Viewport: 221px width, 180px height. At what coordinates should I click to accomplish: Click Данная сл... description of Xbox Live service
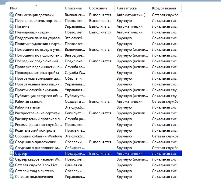(x=75, y=165)
